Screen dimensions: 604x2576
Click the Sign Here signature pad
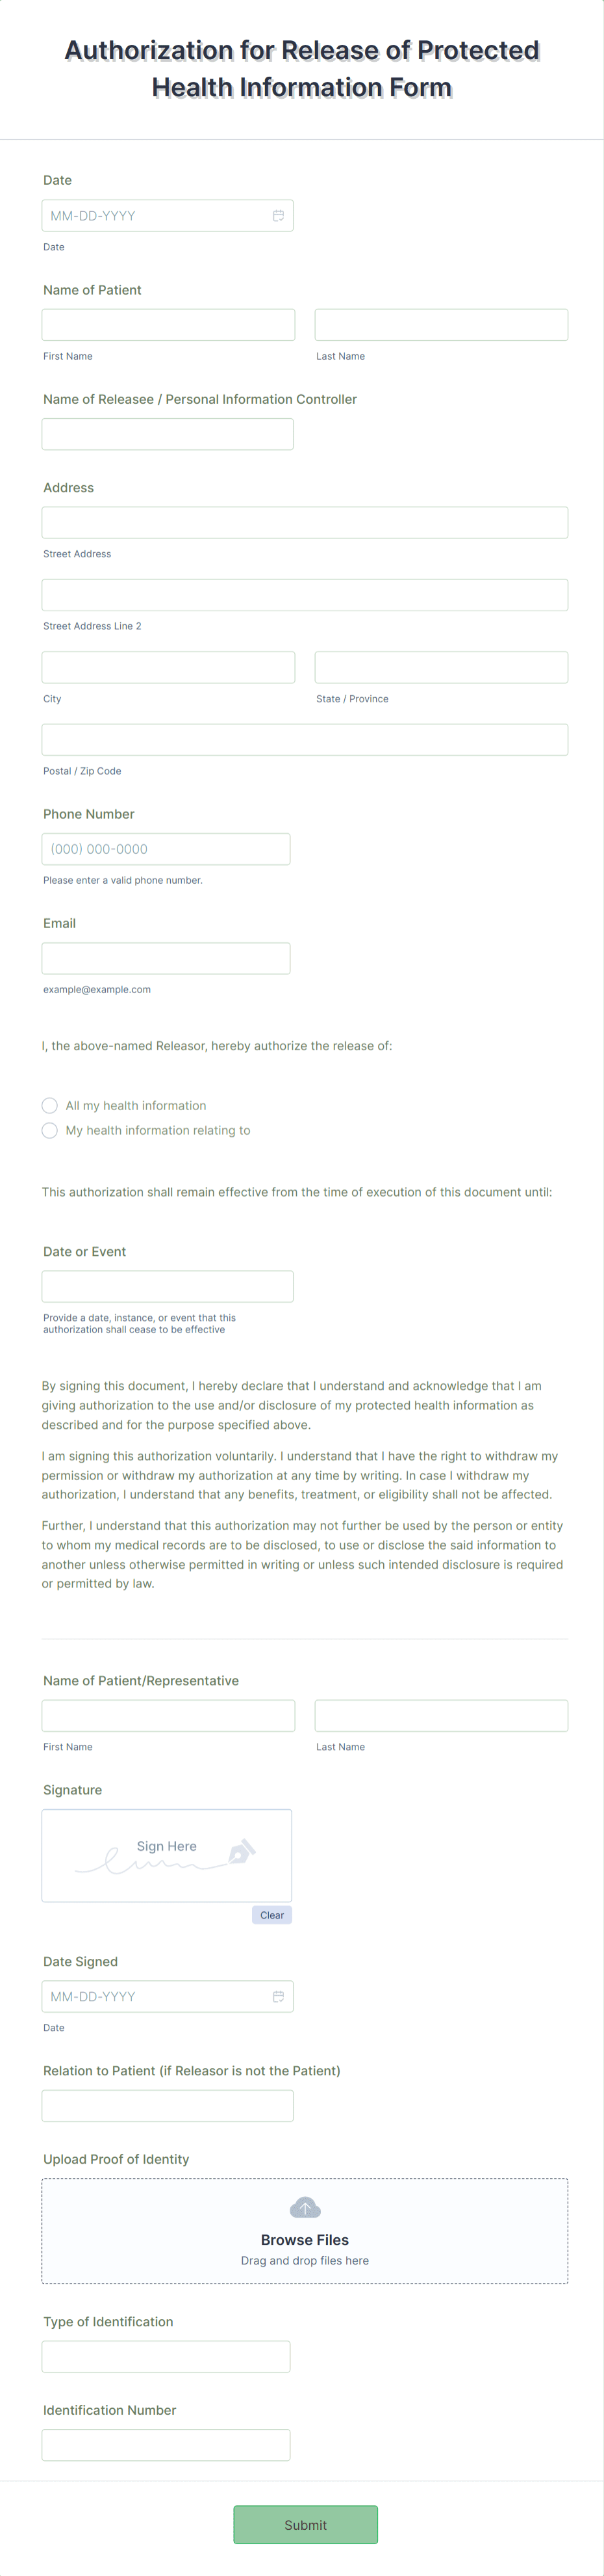pos(166,1855)
